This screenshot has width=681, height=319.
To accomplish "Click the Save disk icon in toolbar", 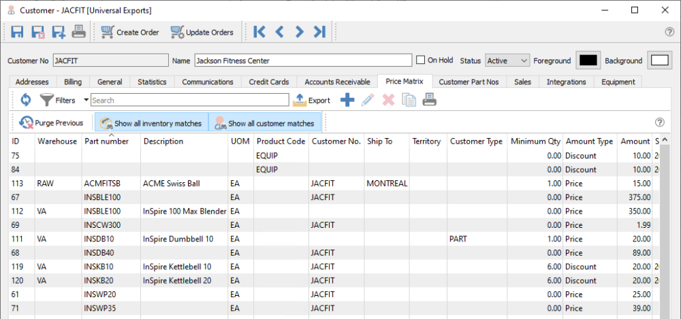I will tap(17, 32).
